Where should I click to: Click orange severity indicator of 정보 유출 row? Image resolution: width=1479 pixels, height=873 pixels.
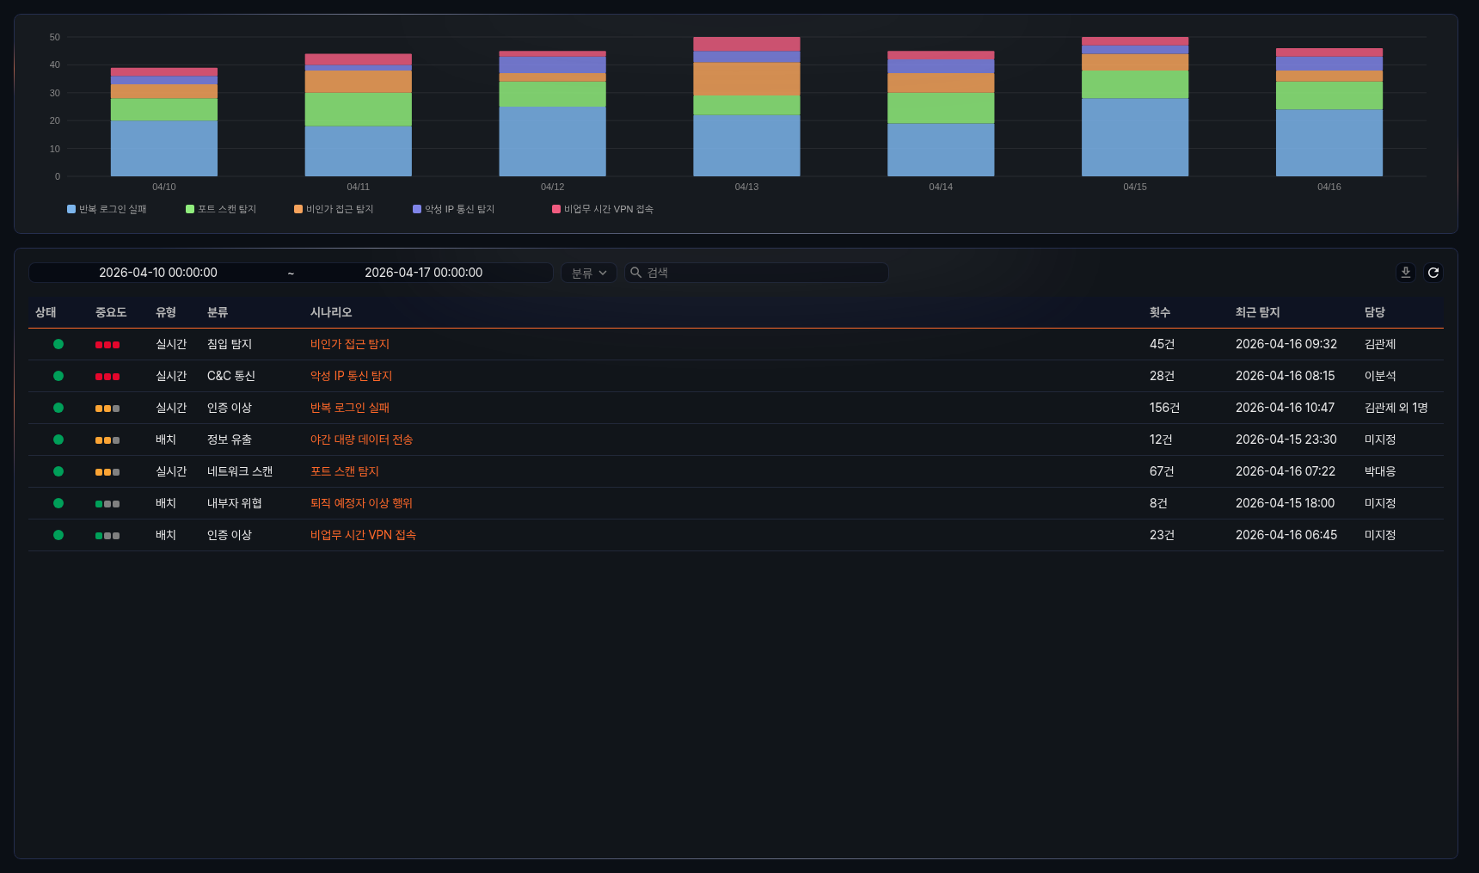click(107, 440)
